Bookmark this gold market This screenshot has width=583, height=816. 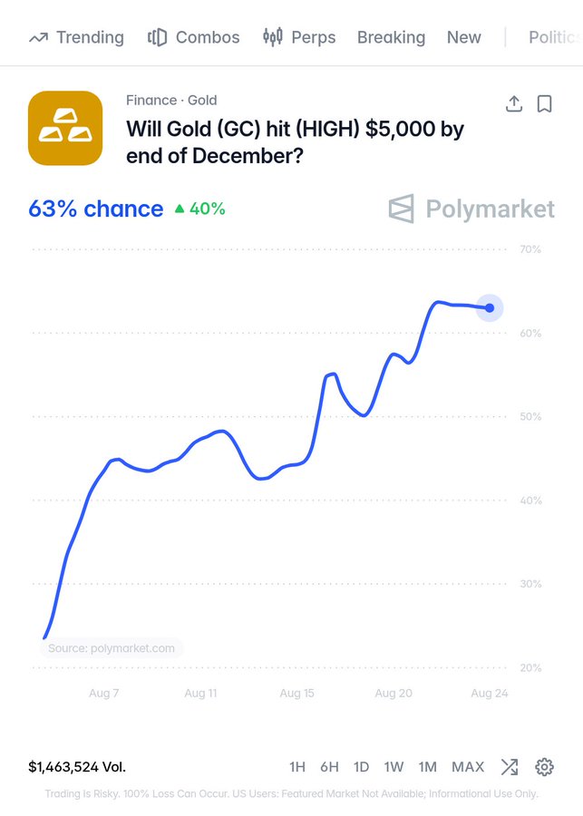click(545, 103)
